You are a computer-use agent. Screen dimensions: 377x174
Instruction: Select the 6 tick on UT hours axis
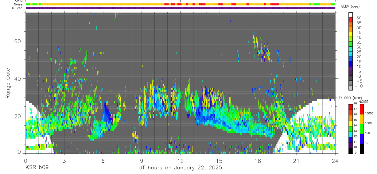pos(103,161)
